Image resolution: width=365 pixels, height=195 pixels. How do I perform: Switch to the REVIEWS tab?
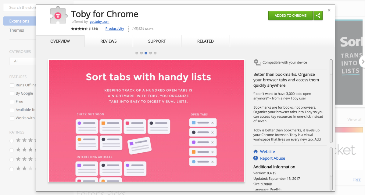coord(109,41)
